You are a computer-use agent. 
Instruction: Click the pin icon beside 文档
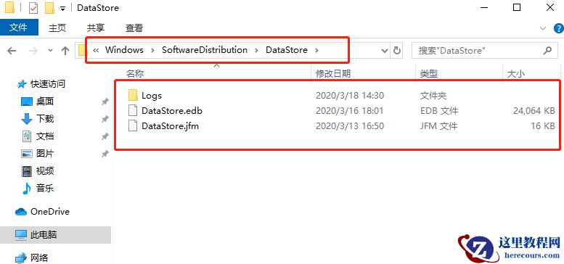point(105,136)
